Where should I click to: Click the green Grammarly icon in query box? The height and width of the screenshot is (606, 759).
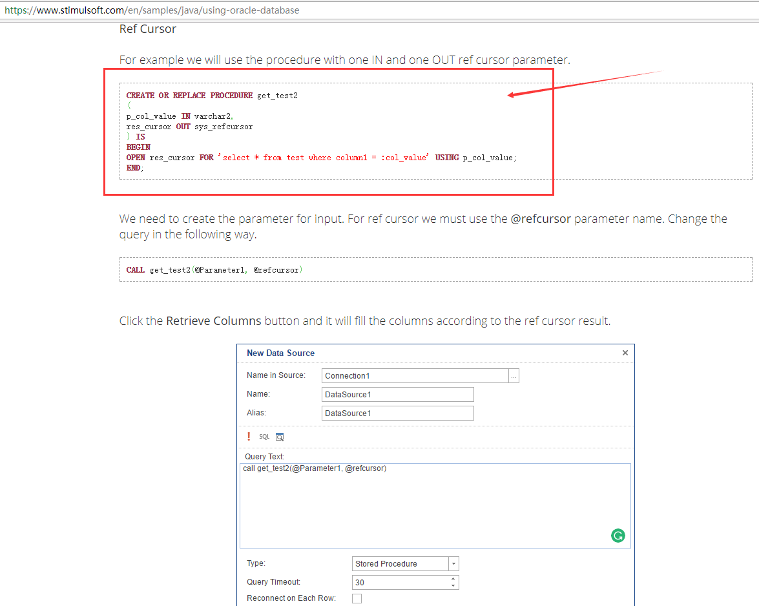point(618,536)
